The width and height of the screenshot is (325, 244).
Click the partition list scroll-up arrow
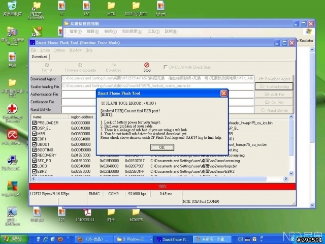(291, 117)
